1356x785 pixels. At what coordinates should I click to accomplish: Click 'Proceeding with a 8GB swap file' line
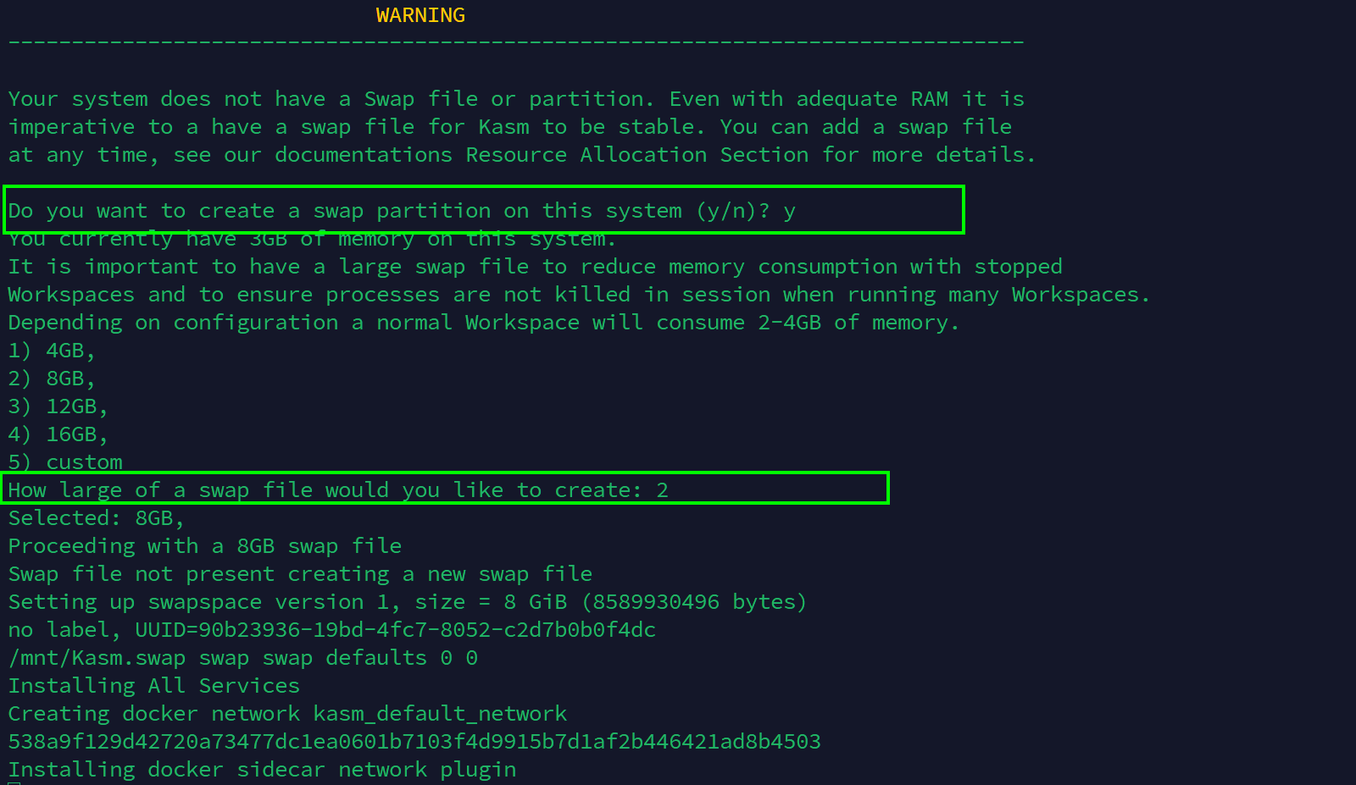(204, 546)
